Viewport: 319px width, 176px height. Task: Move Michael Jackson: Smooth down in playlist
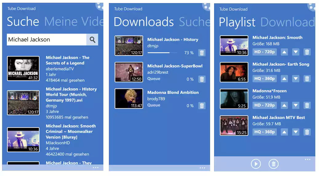[296, 52]
